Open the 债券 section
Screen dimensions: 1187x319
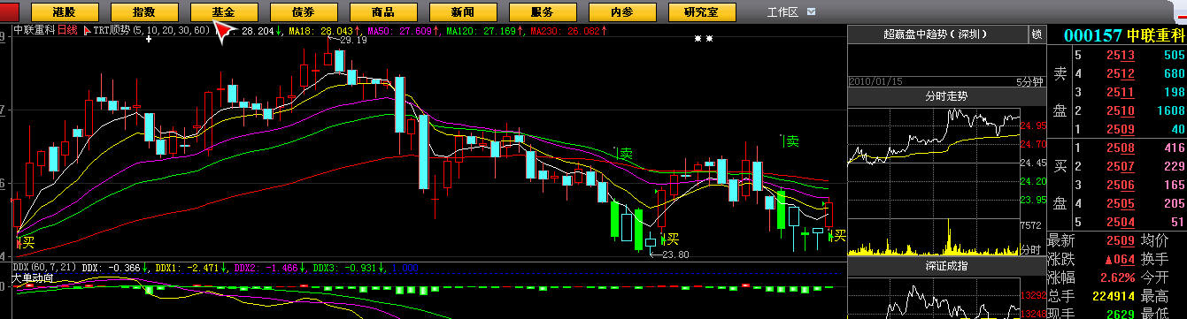pos(304,12)
